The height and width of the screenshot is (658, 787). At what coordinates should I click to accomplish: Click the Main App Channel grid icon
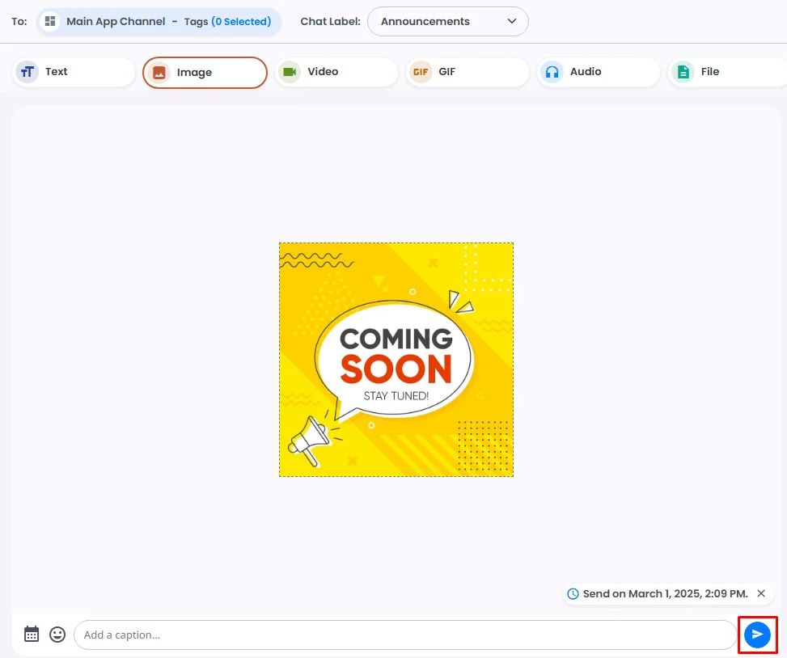pos(49,22)
